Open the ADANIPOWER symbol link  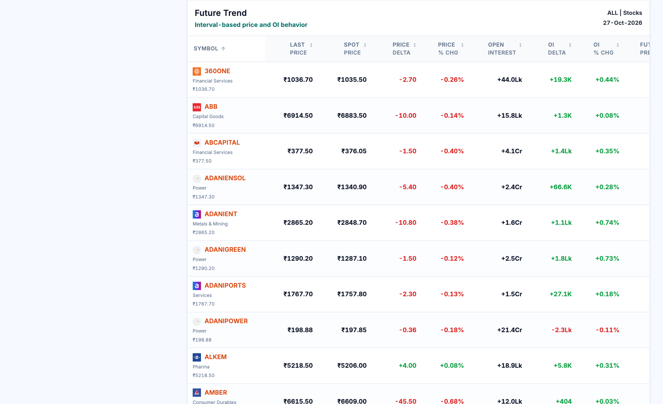pos(226,321)
